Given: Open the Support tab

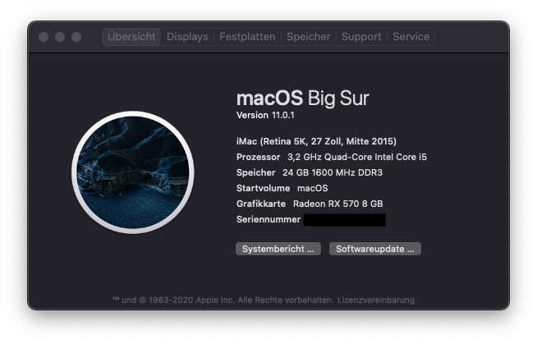Looking at the screenshot, I should [x=361, y=37].
